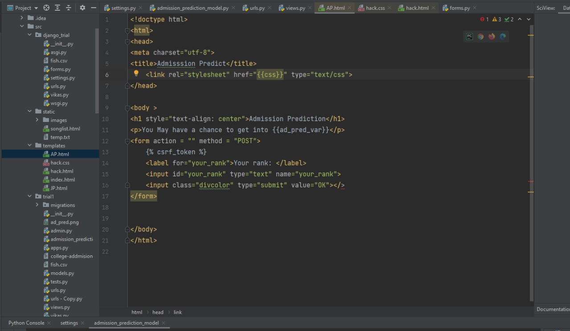Viewport: 570px width, 331px height.
Task: Collapse the templates folder
Action: pyautogui.click(x=29, y=145)
